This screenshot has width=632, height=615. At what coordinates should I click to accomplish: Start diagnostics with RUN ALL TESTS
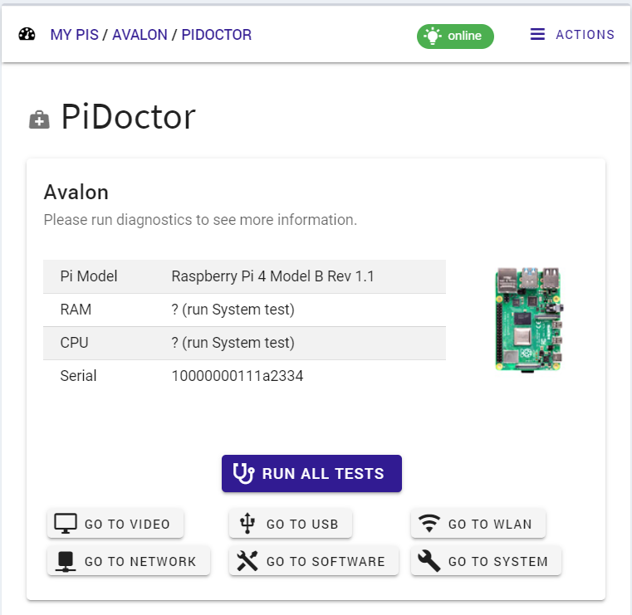(311, 474)
